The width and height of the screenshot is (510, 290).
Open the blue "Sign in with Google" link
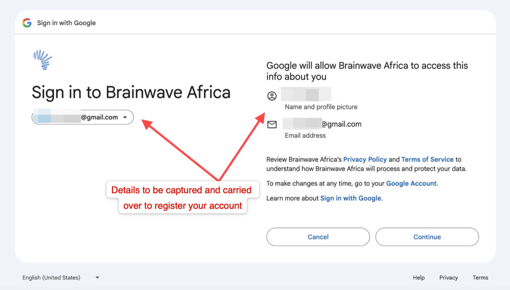coord(351,198)
